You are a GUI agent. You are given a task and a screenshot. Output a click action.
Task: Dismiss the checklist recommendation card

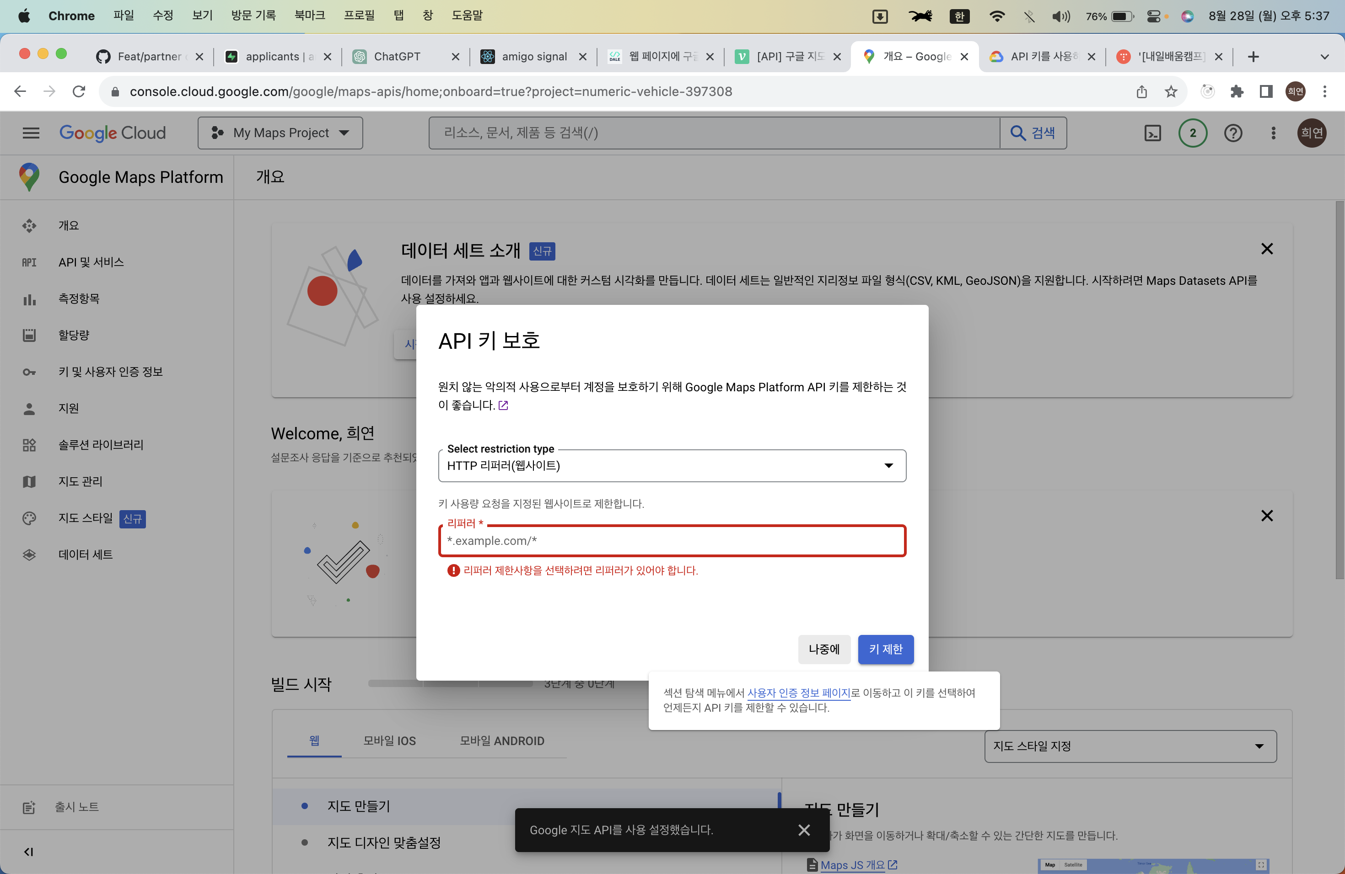tap(1266, 516)
